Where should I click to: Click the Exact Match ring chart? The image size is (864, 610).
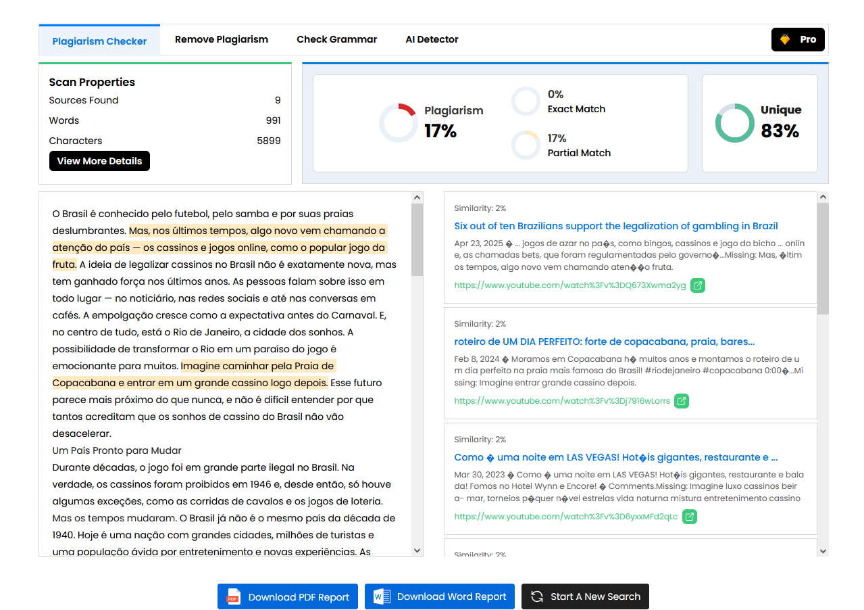526,101
